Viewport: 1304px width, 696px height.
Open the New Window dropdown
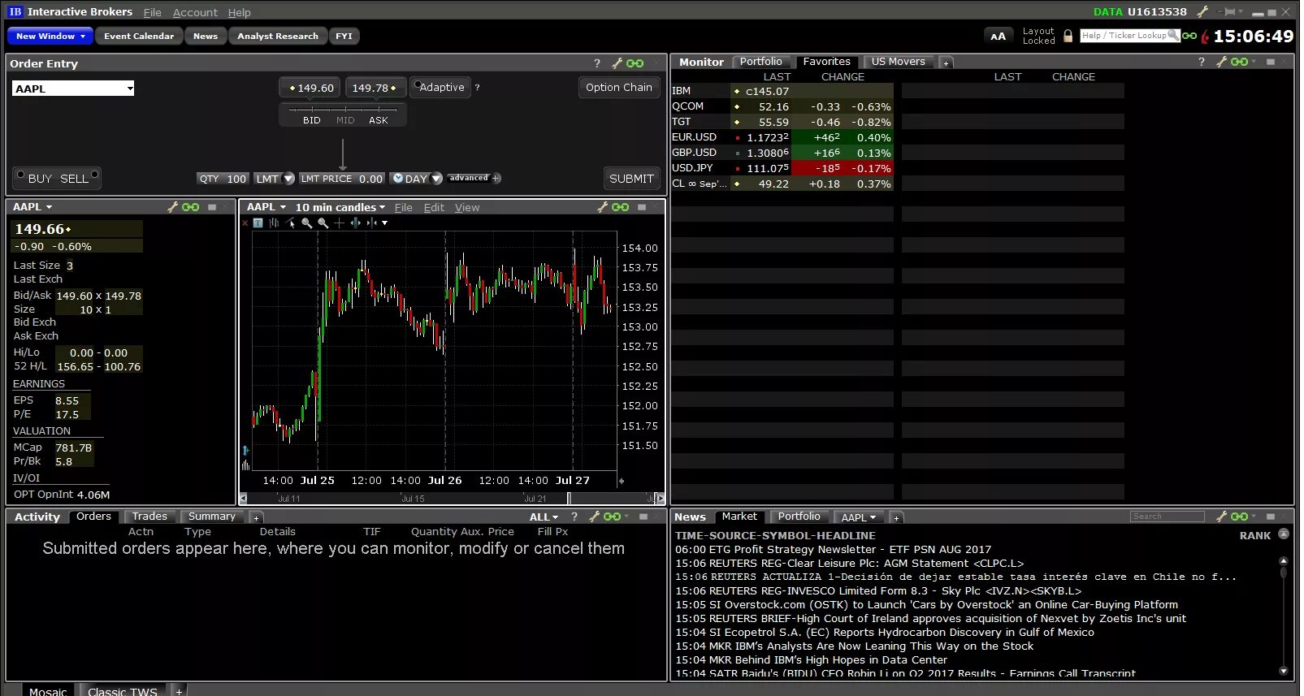click(50, 36)
